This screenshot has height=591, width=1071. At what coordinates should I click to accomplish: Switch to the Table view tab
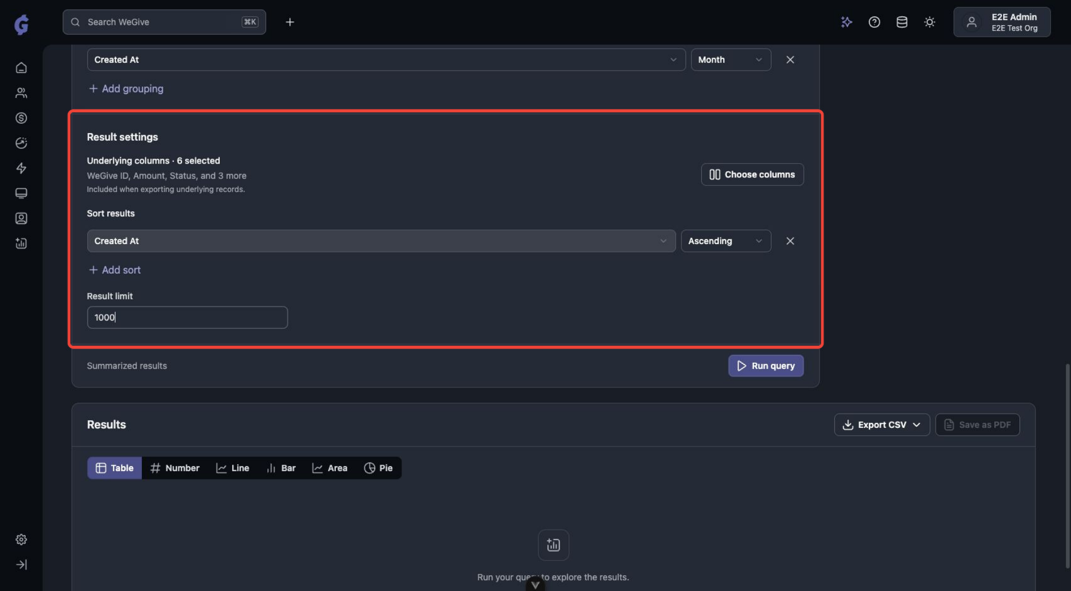point(114,468)
